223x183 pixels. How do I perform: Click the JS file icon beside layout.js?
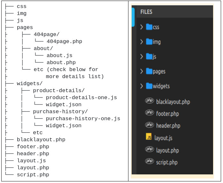coord(149,137)
